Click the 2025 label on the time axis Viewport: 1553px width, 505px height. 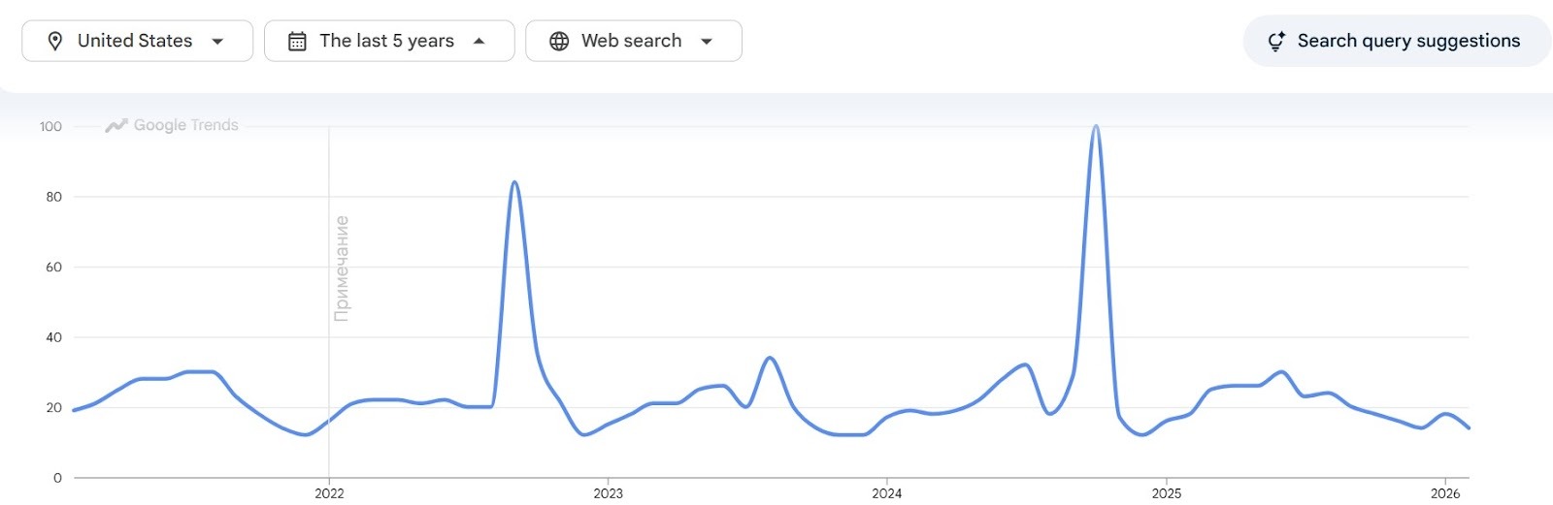(1166, 493)
